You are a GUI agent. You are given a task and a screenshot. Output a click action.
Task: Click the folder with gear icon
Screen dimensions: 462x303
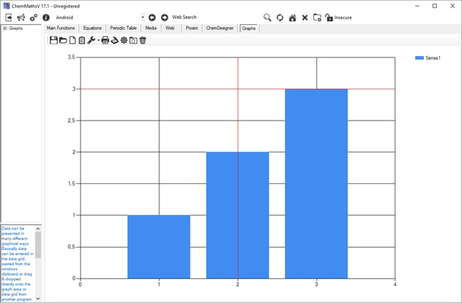(317, 17)
